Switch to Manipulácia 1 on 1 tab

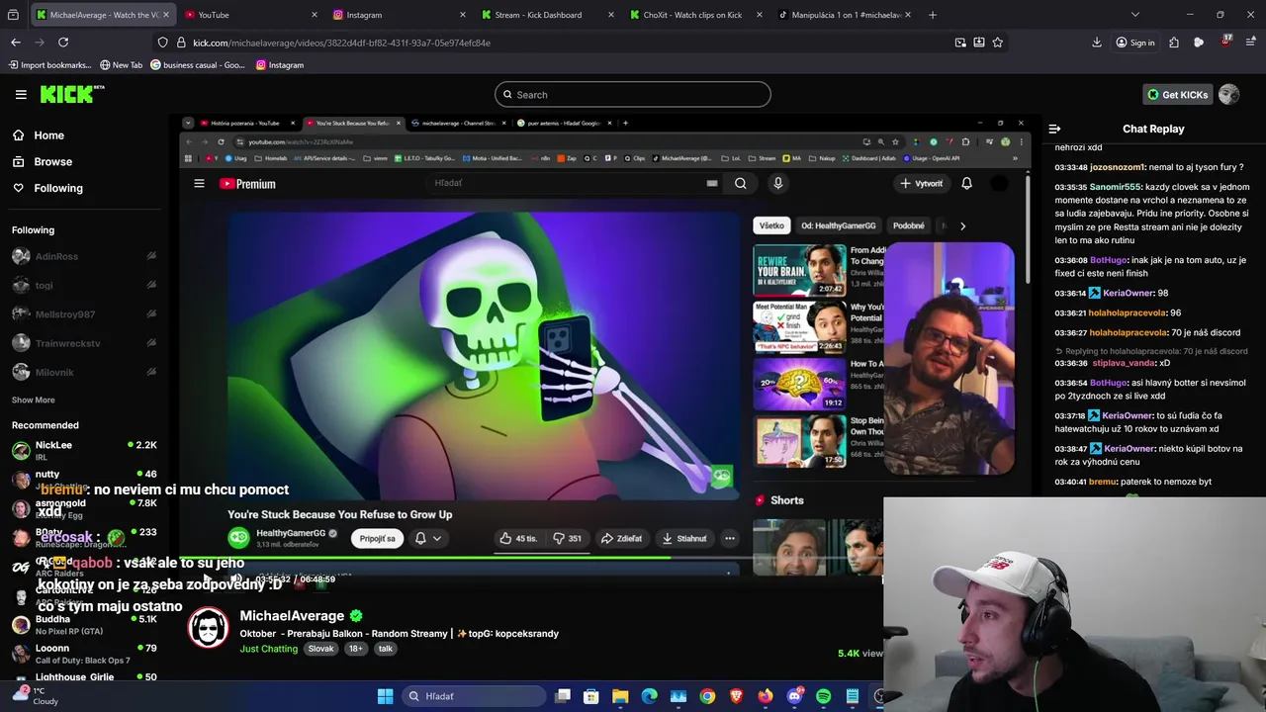coord(846,15)
